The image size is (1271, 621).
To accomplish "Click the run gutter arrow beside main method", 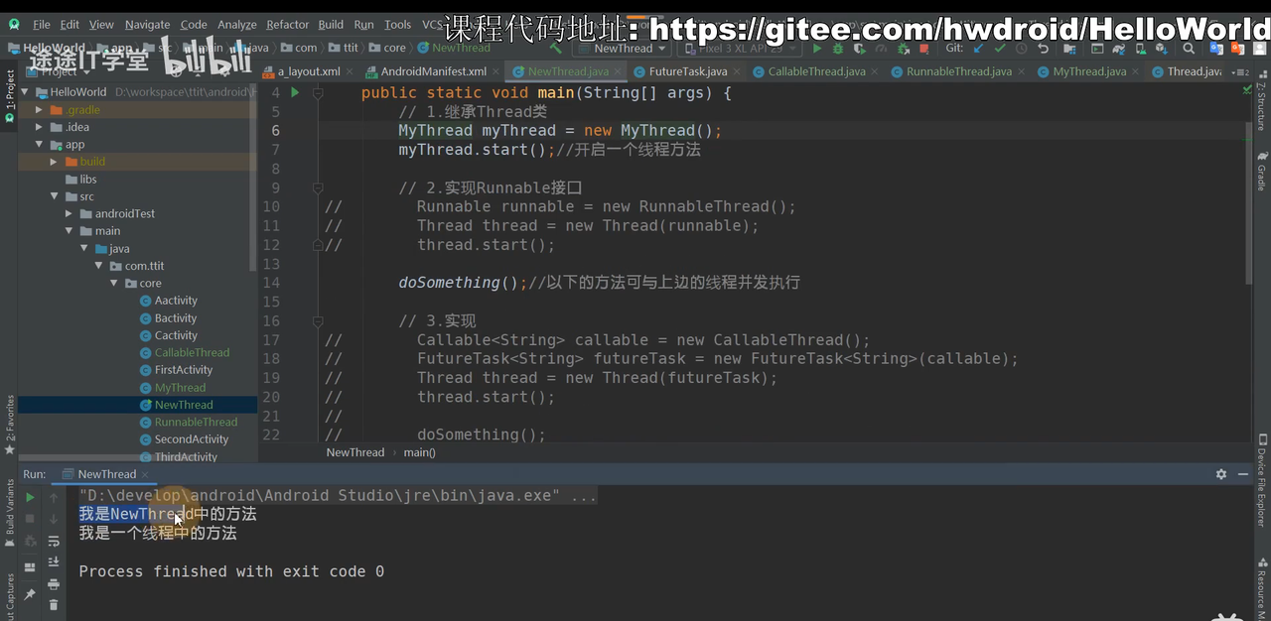I will [x=295, y=92].
